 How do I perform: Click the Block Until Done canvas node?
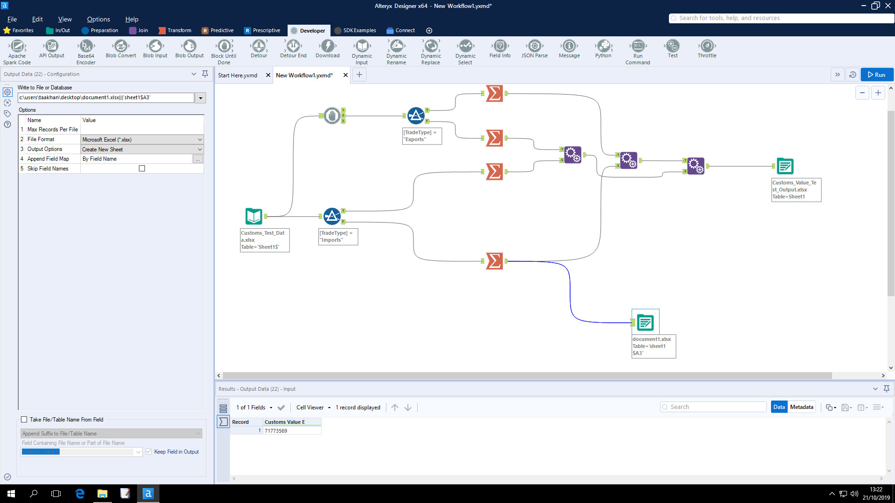click(332, 116)
